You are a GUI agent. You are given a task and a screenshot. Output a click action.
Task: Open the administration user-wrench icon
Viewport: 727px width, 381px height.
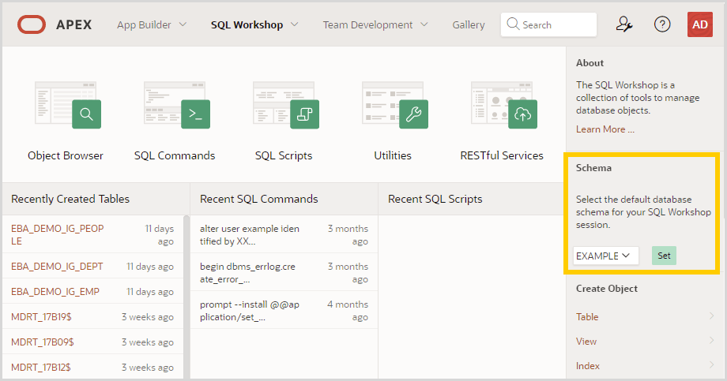624,24
